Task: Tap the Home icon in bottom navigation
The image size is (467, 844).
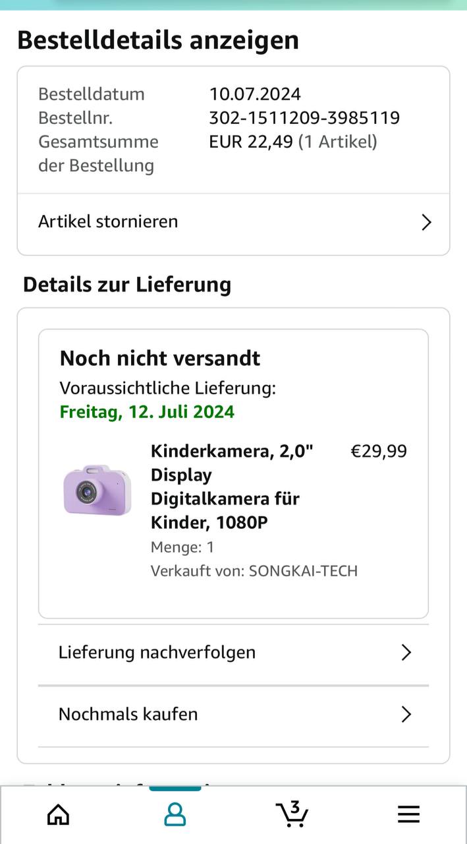Action: (59, 815)
